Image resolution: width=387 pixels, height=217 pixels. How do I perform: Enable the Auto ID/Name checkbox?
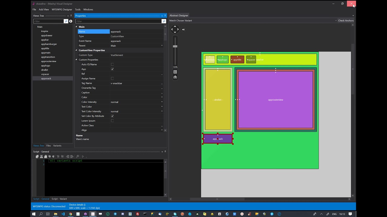tap(112, 64)
